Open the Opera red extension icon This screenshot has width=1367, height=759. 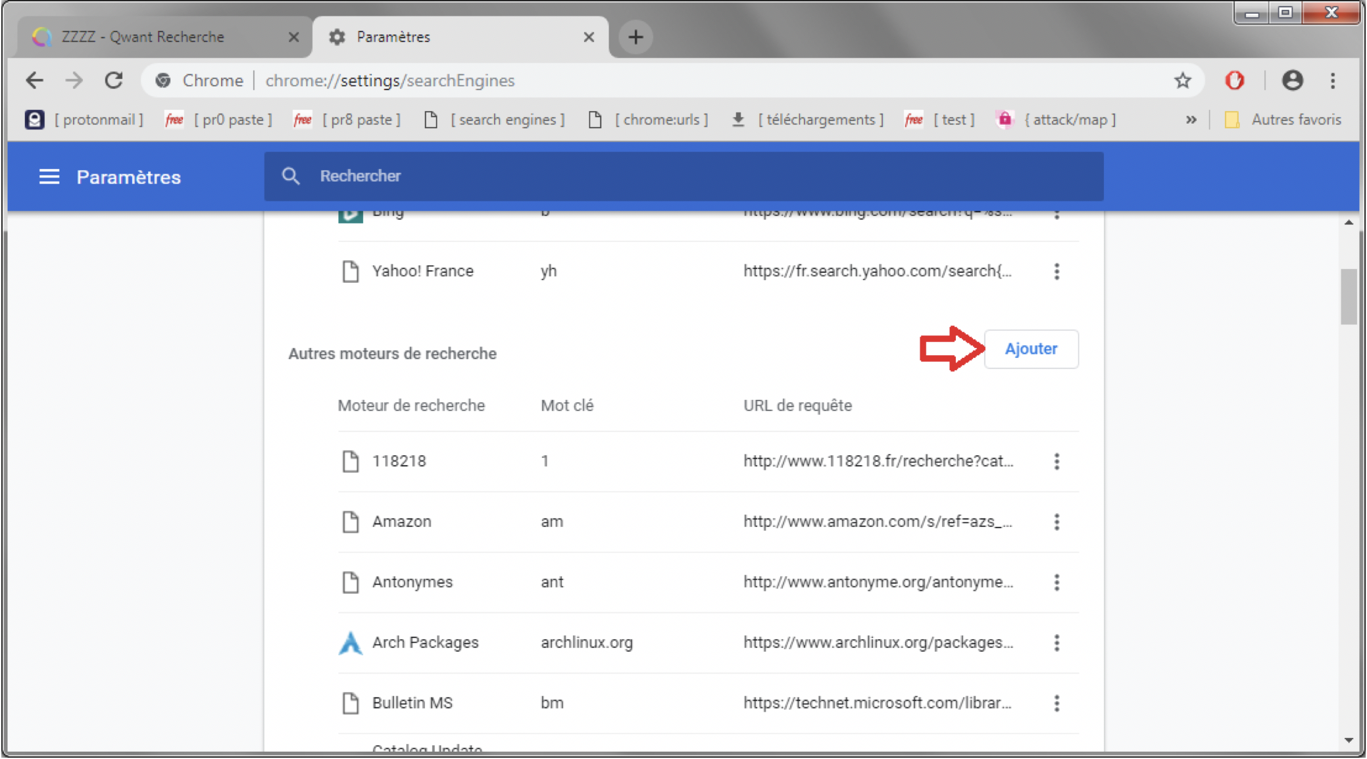[1235, 80]
